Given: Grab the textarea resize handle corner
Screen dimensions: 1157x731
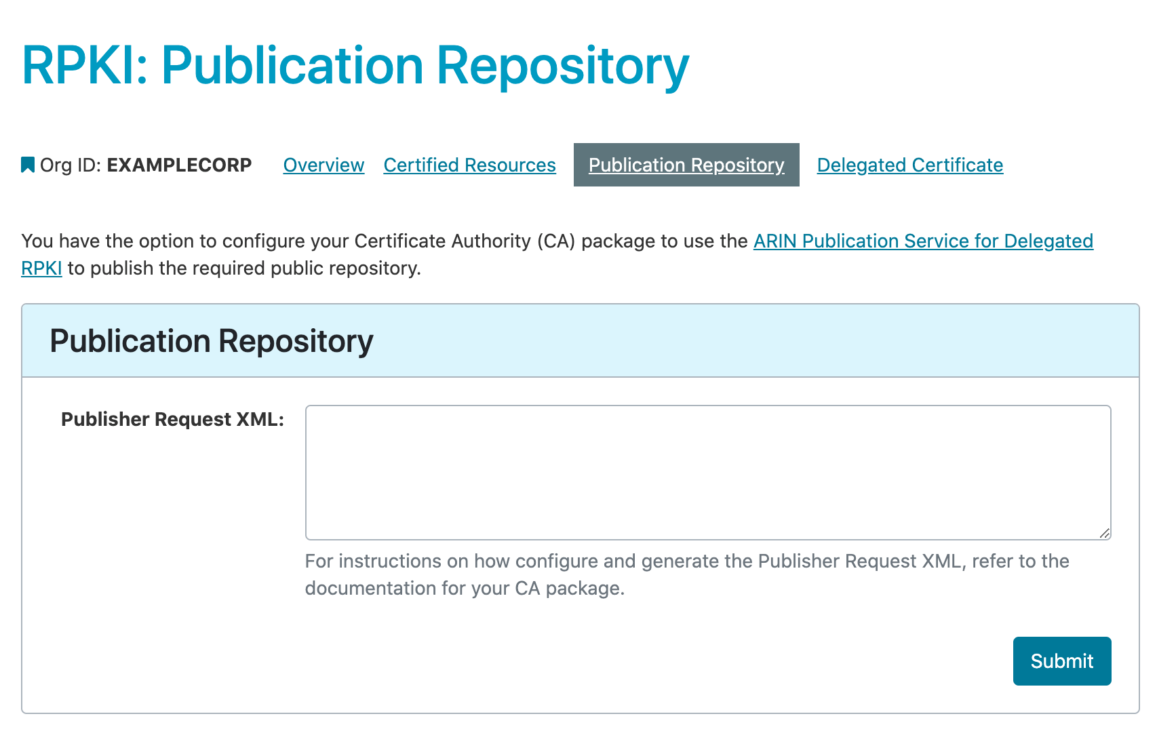Looking at the screenshot, I should click(1105, 534).
